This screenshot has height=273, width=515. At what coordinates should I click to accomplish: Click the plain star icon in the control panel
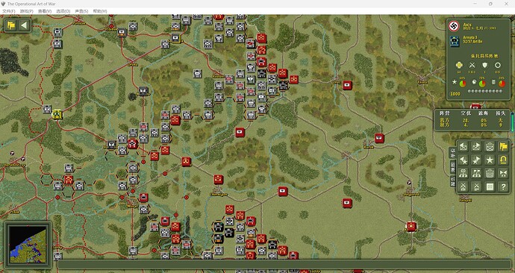[x=490, y=160]
